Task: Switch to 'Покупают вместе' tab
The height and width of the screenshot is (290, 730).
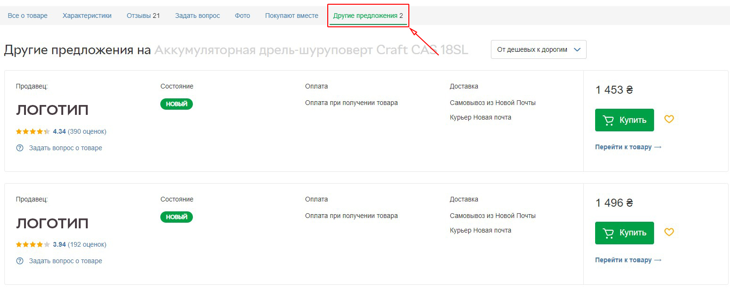Action: click(x=291, y=16)
